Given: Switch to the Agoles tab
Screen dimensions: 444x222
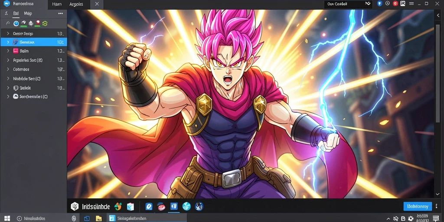Looking at the screenshot, I should click(x=76, y=4).
